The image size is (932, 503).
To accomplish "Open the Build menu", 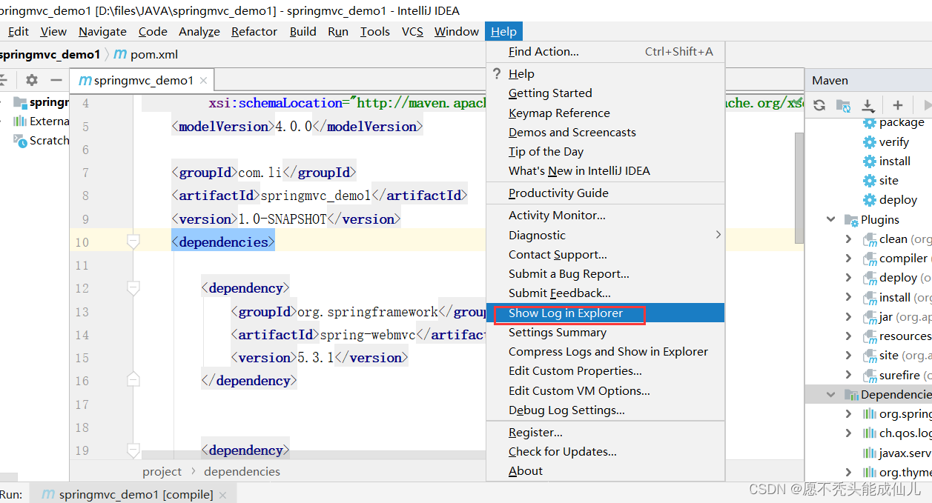I will click(x=303, y=31).
